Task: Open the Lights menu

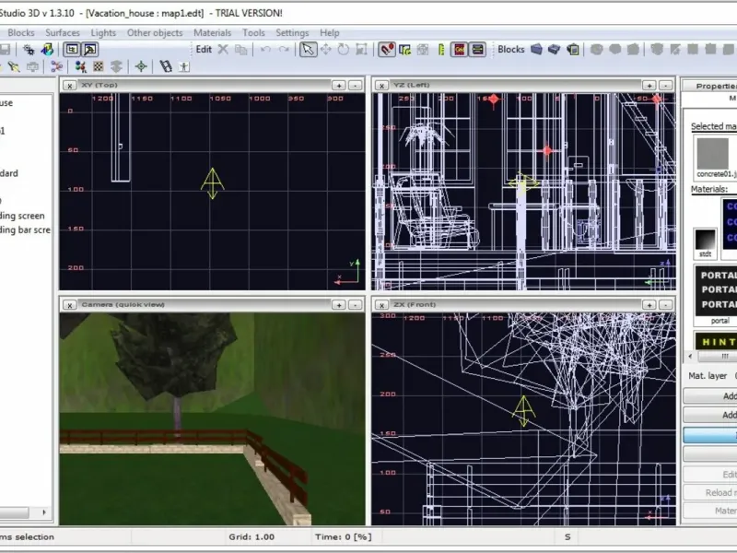Action: coord(103,33)
